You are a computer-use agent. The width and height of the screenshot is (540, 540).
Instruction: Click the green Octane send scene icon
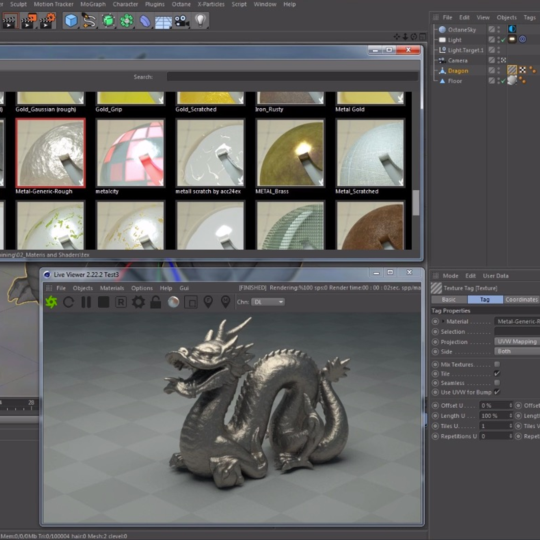click(51, 302)
